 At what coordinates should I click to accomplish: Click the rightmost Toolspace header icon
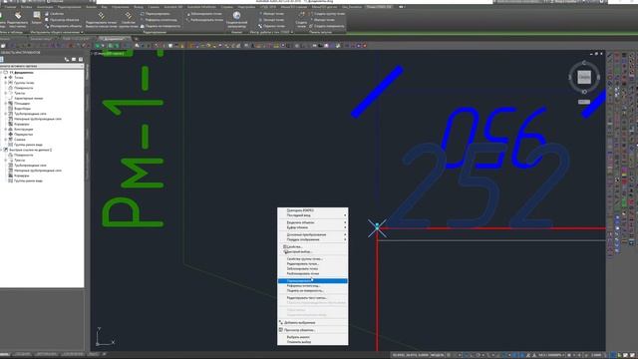[81, 60]
